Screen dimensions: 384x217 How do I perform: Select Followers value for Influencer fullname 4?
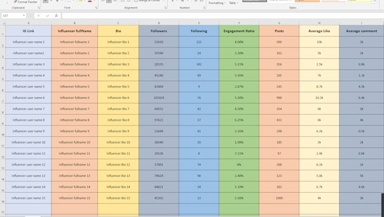[159, 75]
